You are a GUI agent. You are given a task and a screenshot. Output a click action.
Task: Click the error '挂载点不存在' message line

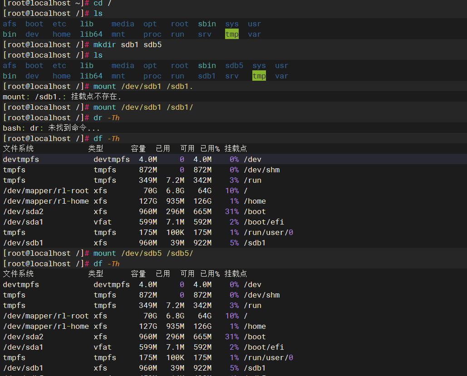(x=62, y=97)
